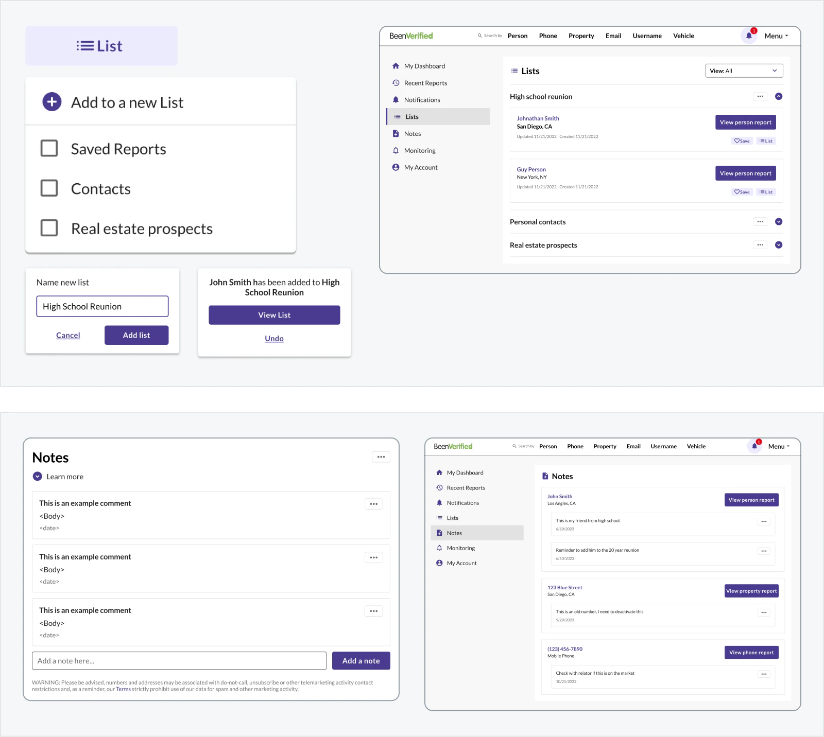Check the Real estate prospects checkbox
This screenshot has width=824, height=737.
pos(49,227)
